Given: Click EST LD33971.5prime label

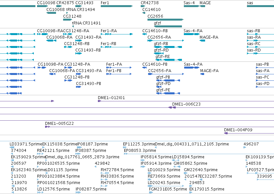Looking at the screenshot, I should pyautogui.click(x=26, y=144).
